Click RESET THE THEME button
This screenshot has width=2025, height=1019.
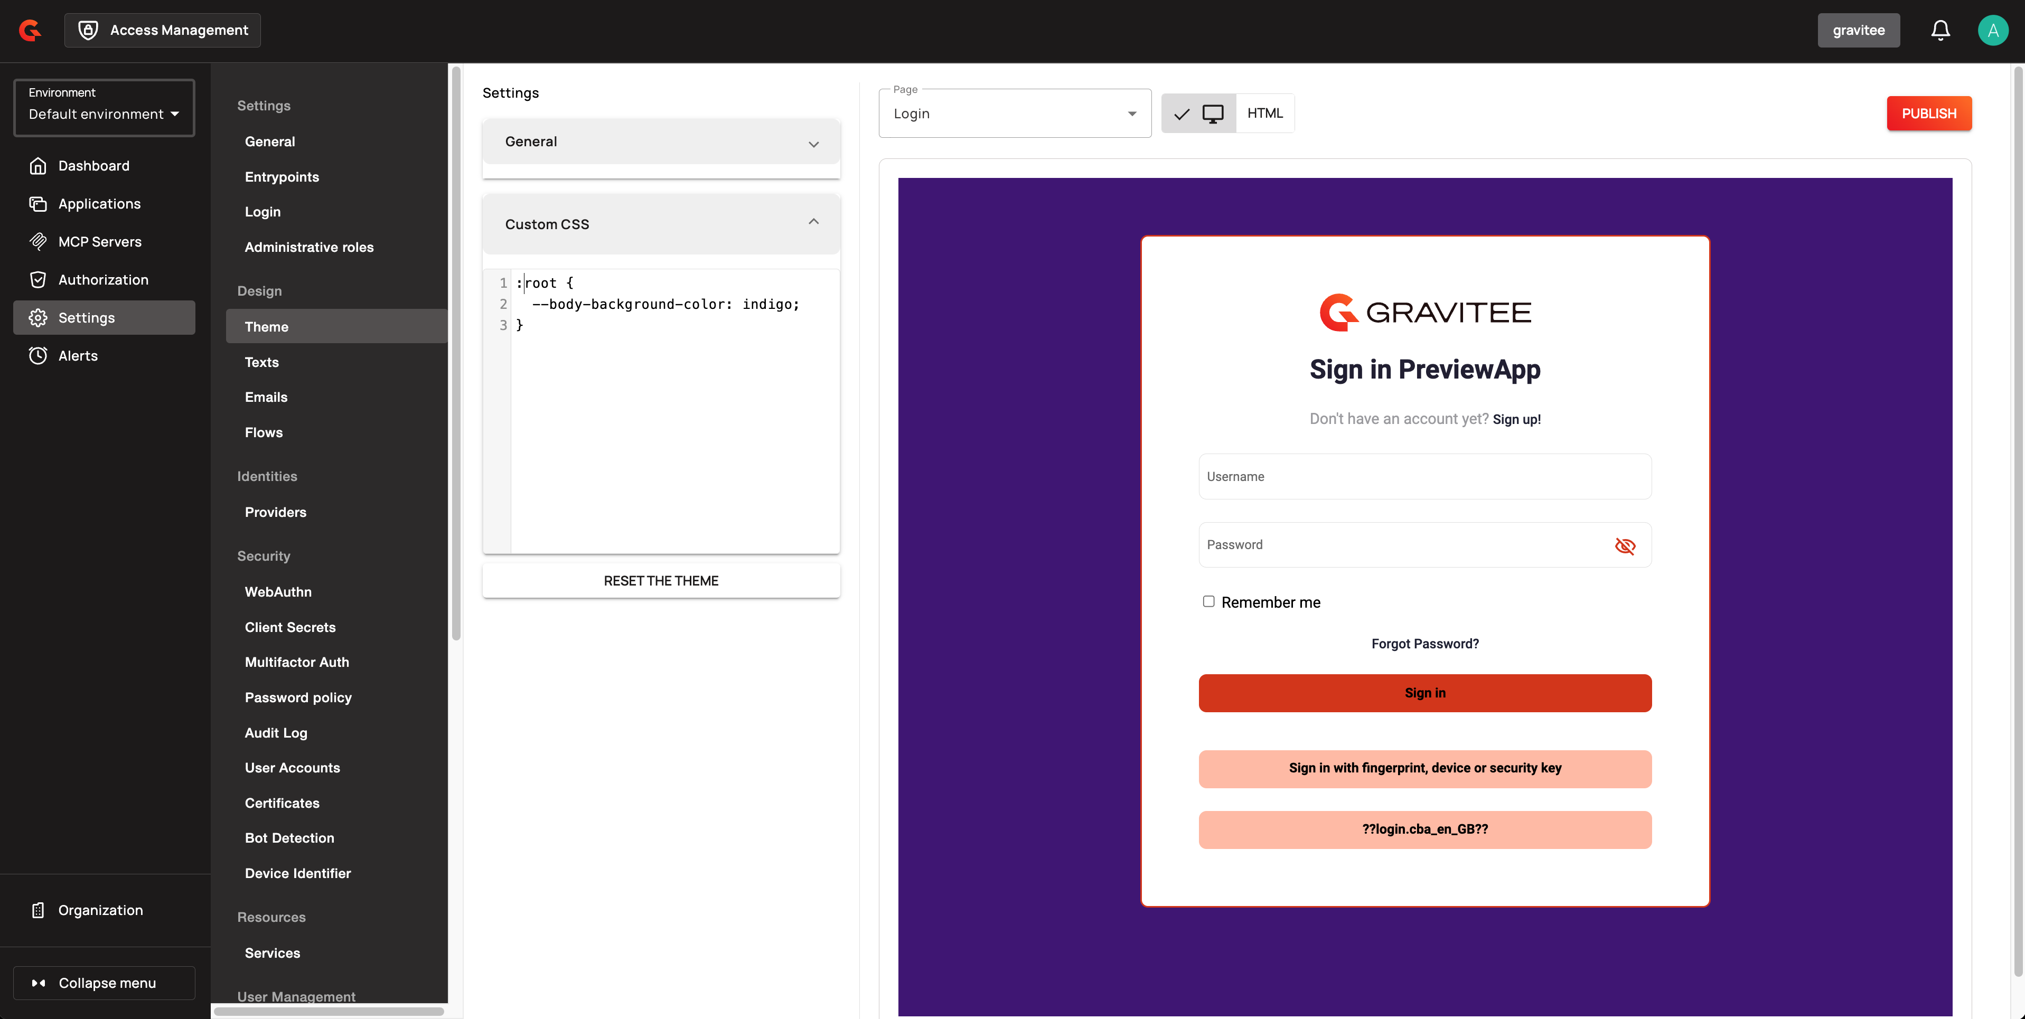click(660, 581)
